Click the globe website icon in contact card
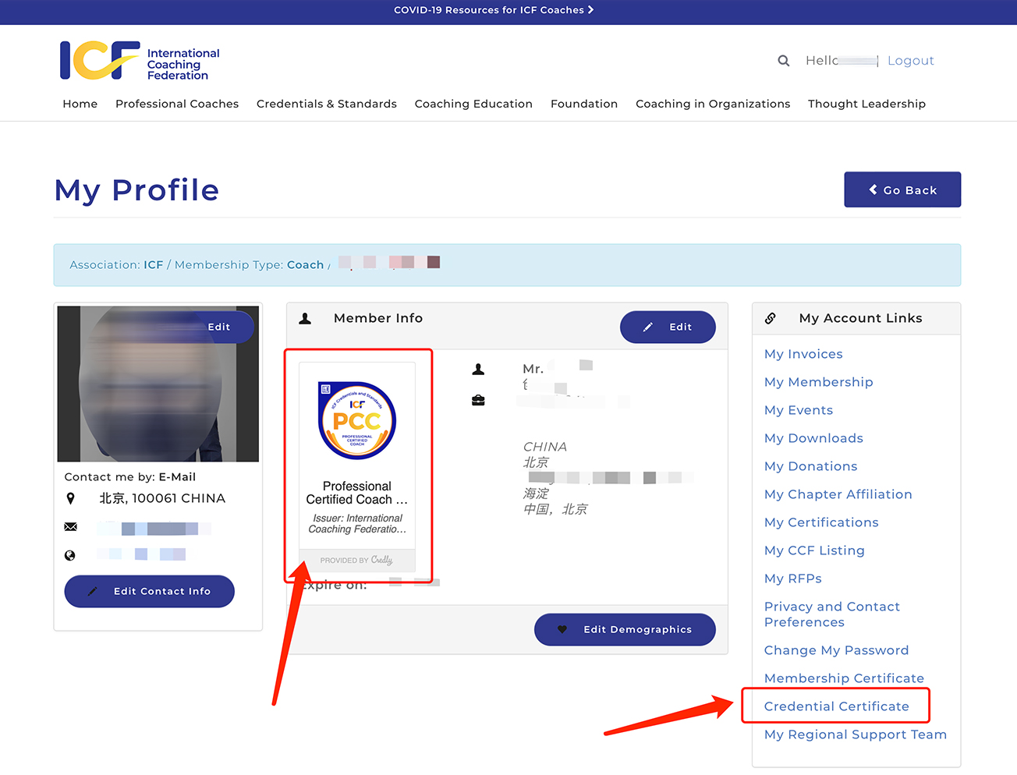Viewport: 1017px width, 775px height. tap(70, 555)
